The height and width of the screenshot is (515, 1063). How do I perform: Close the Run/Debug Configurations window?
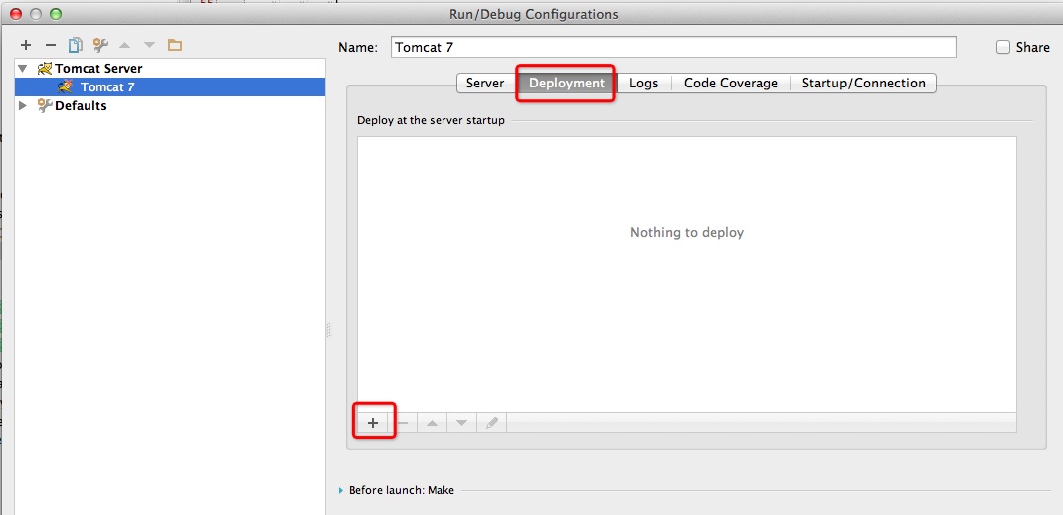[x=16, y=14]
